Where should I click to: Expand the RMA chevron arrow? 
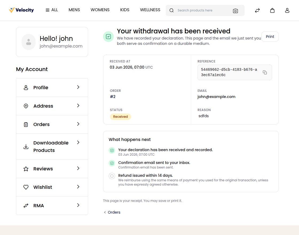(x=78, y=205)
